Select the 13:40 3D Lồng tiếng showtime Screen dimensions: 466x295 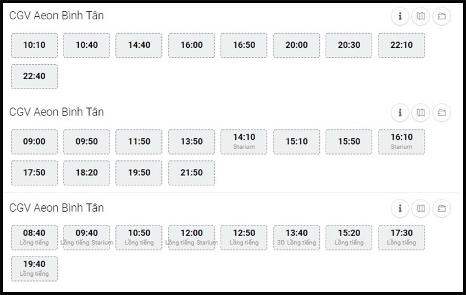(x=296, y=238)
